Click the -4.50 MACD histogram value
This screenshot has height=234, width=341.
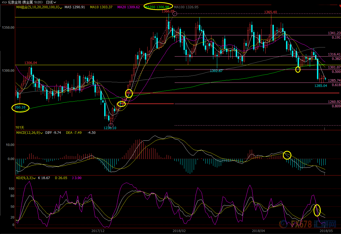[x=91, y=133]
